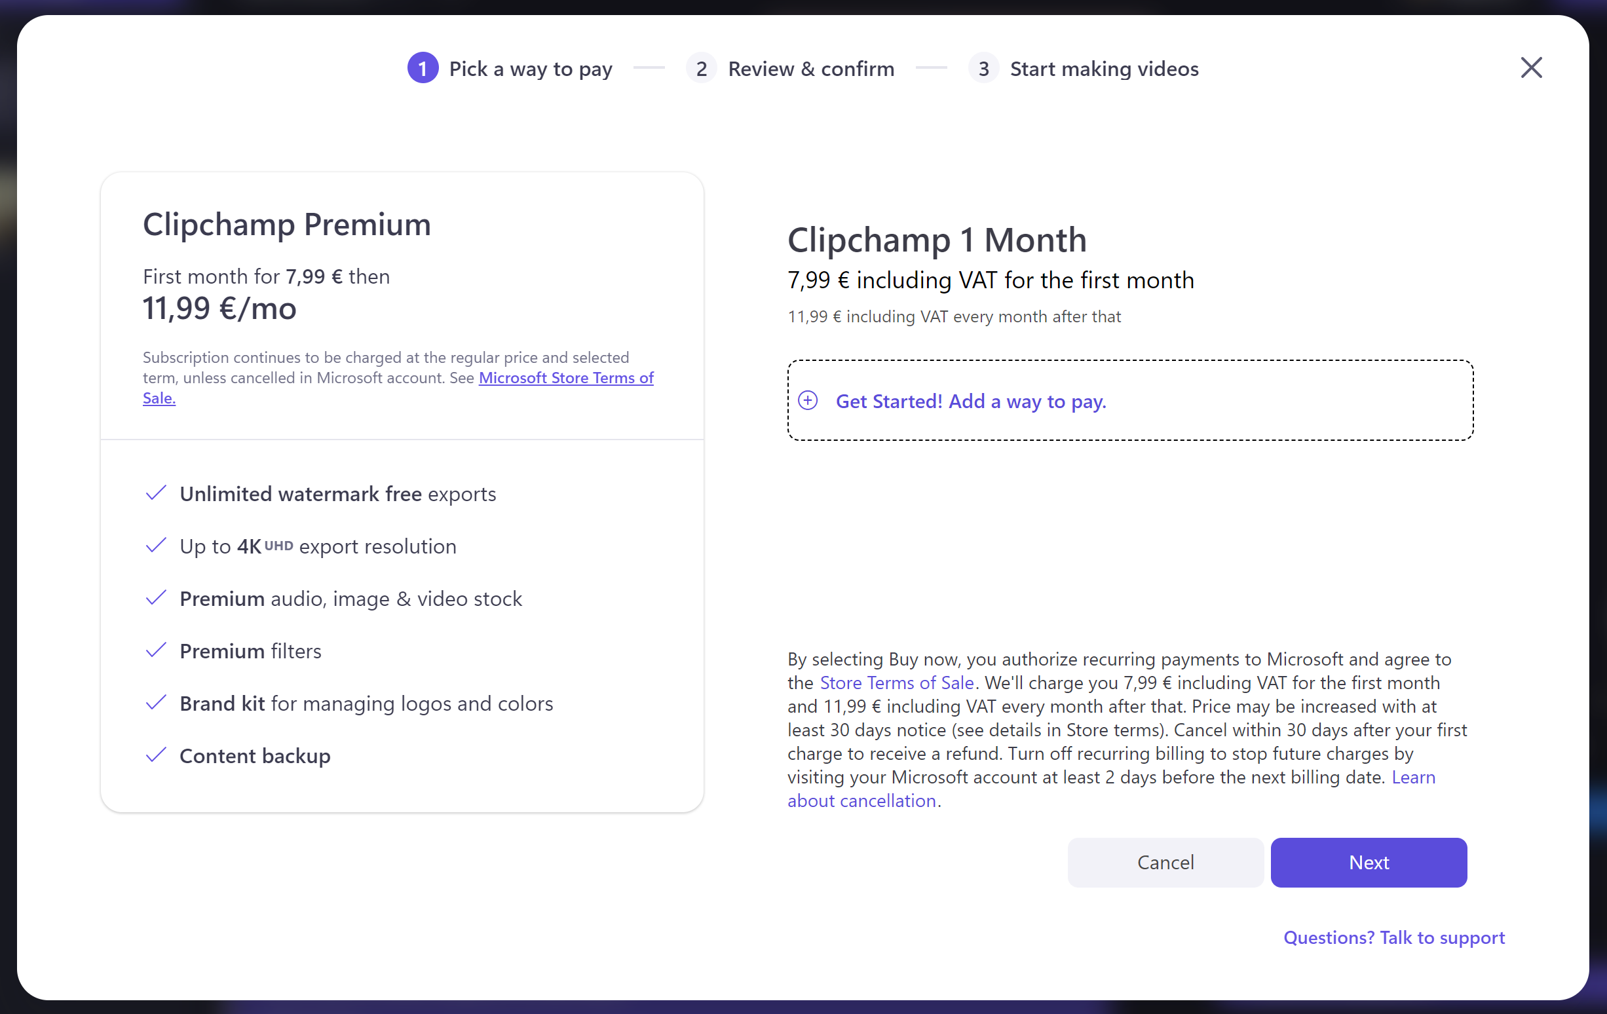Click the close X icon top right
Screen dimensions: 1607x1014
coord(1531,67)
